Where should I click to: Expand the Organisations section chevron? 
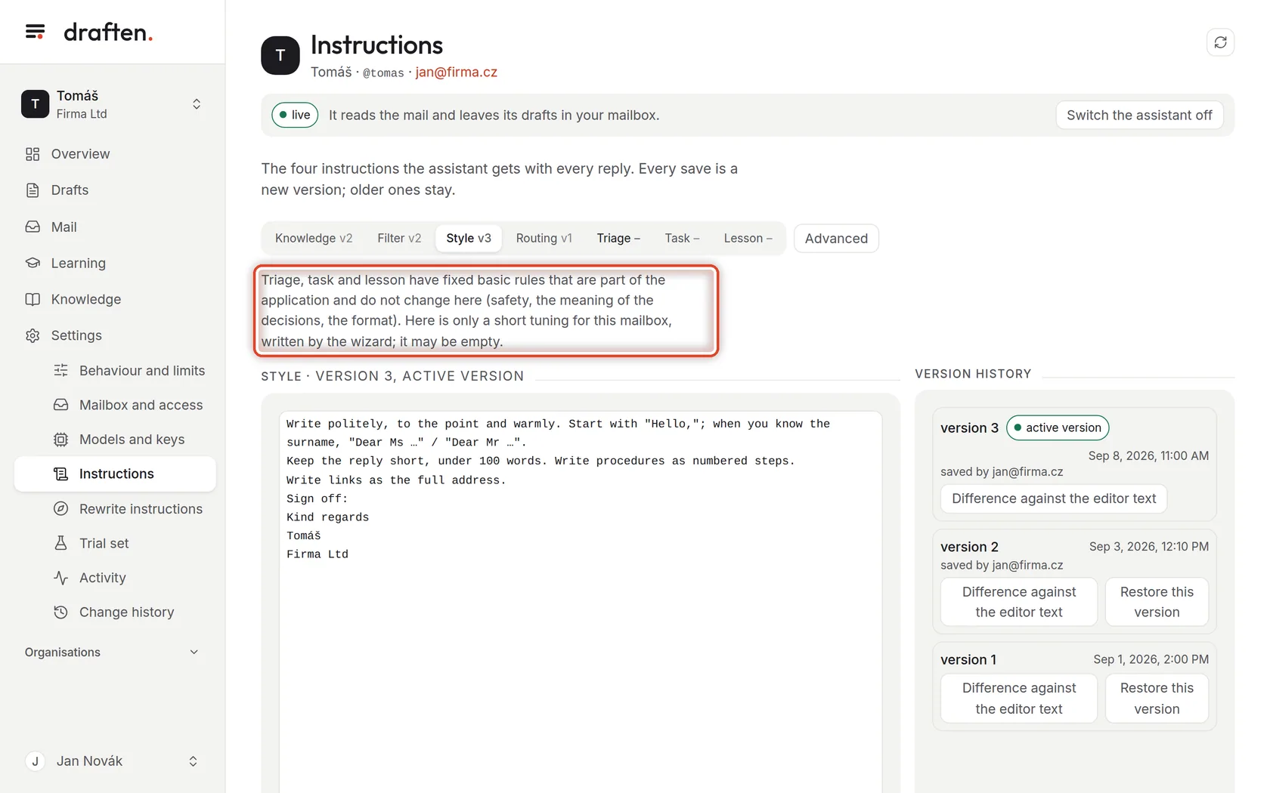(x=194, y=652)
